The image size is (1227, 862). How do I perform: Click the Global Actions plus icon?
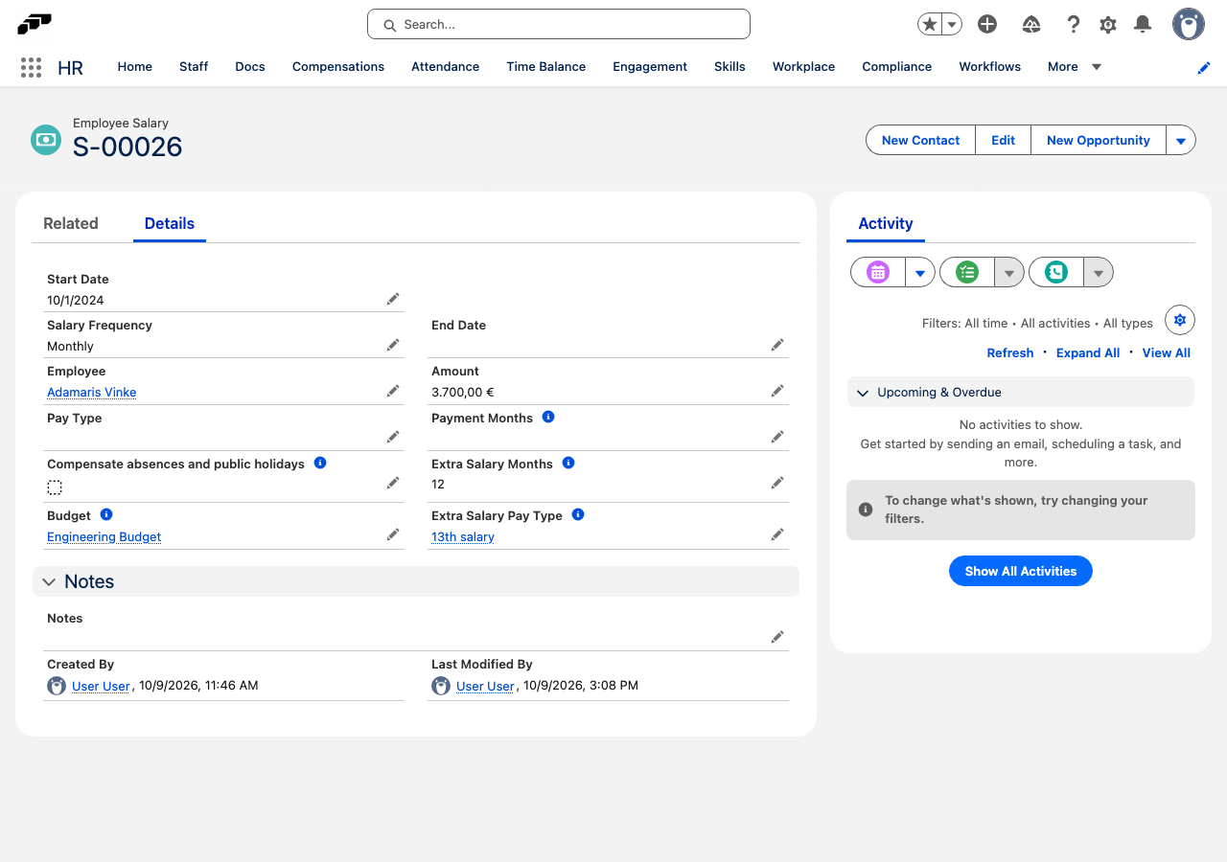point(987,25)
